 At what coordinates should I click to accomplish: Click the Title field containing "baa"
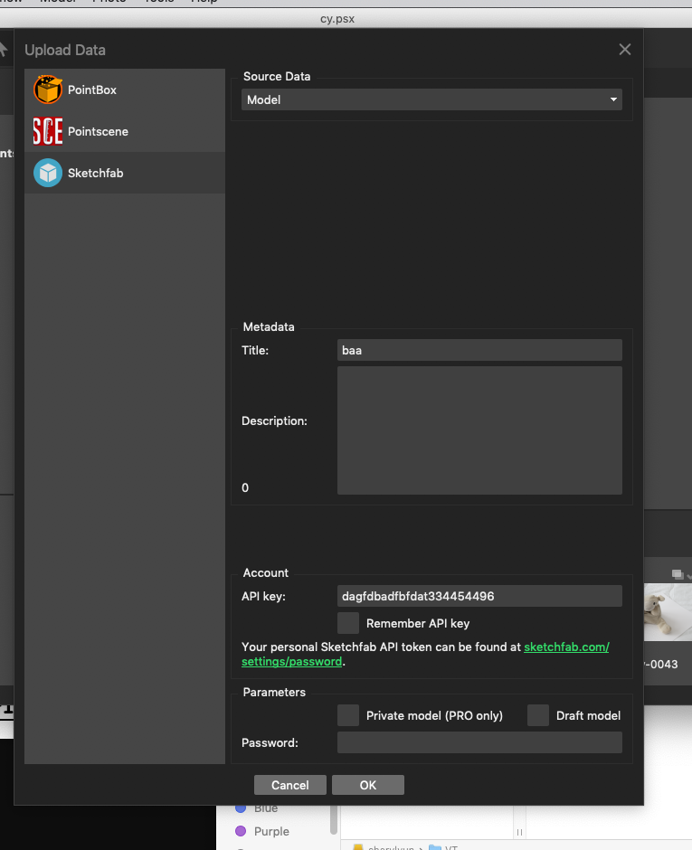pyautogui.click(x=479, y=350)
